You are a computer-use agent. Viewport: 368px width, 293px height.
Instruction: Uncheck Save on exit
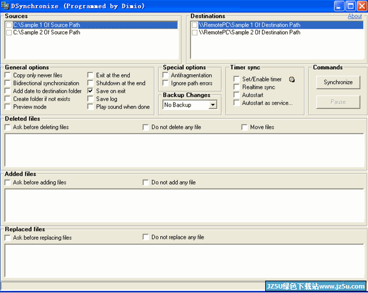click(x=90, y=91)
